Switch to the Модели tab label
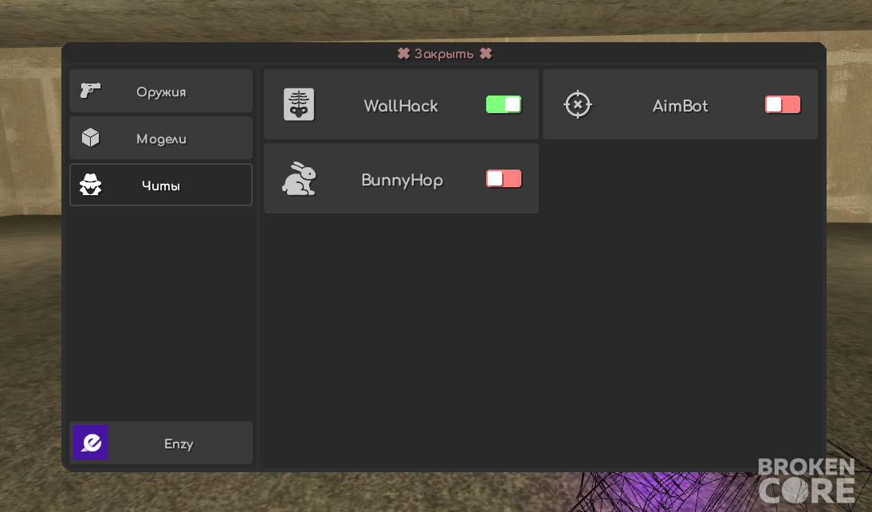Viewport: 872px width, 512px height. tap(161, 139)
